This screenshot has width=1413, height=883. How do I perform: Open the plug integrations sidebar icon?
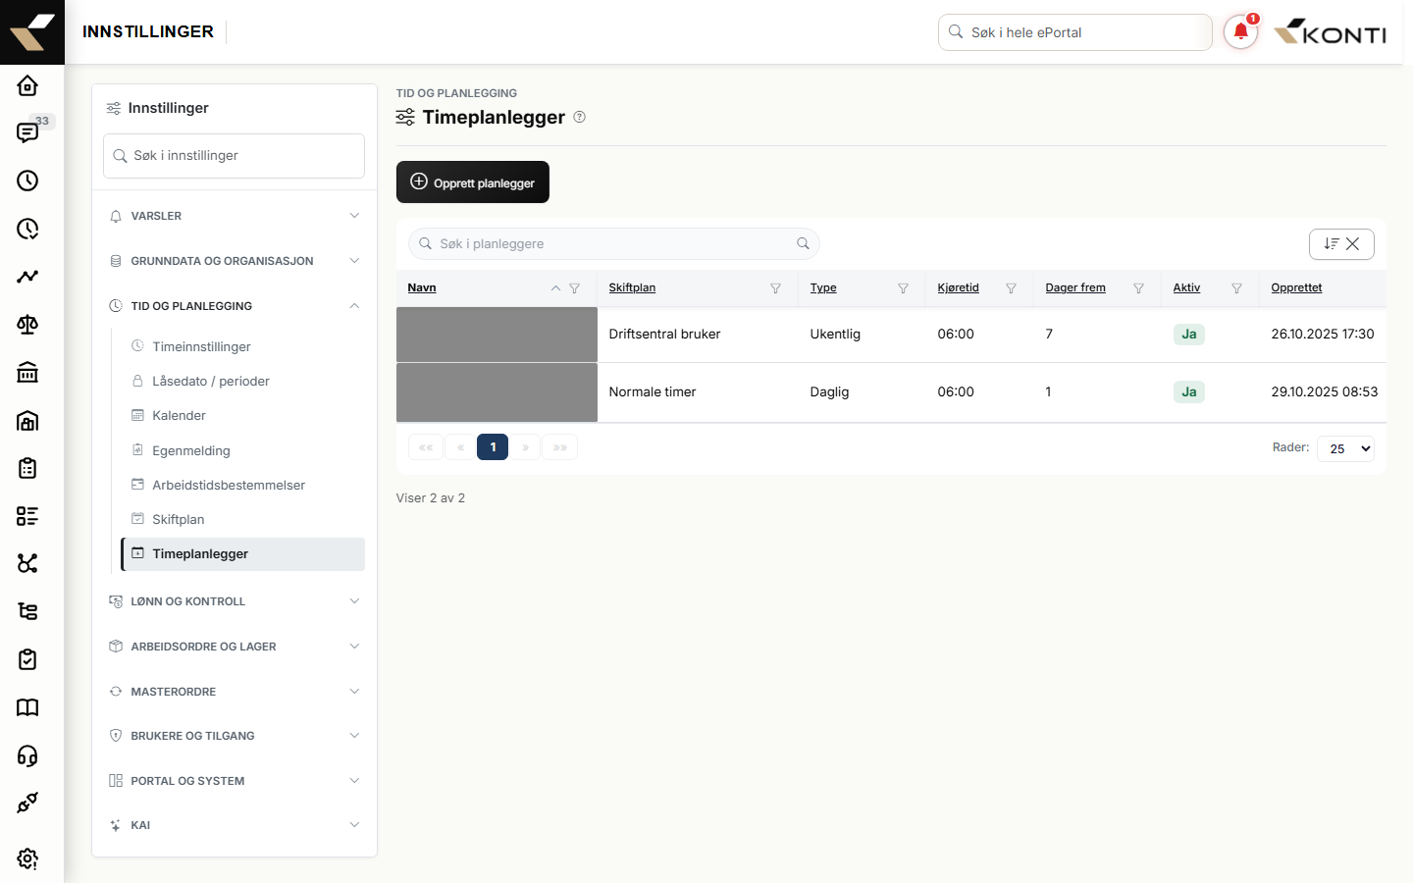[x=27, y=803]
